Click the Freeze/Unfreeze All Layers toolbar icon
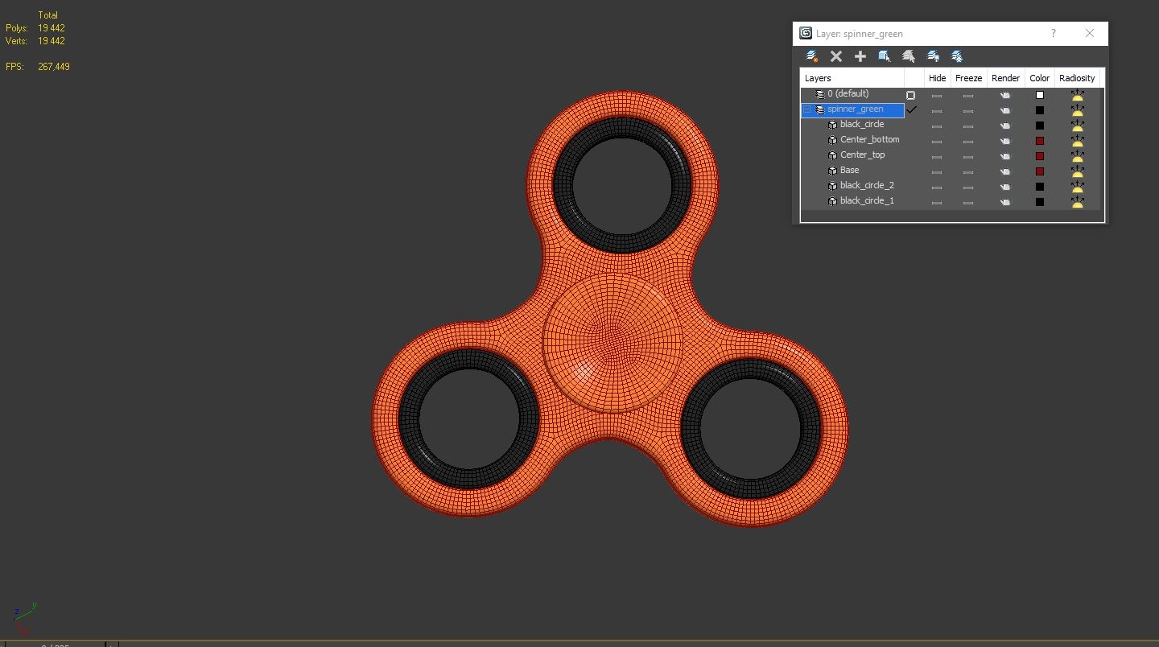The width and height of the screenshot is (1159, 647). pos(958,56)
